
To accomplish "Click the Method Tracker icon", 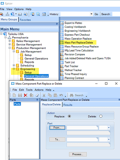I will [x=62, y=70].
